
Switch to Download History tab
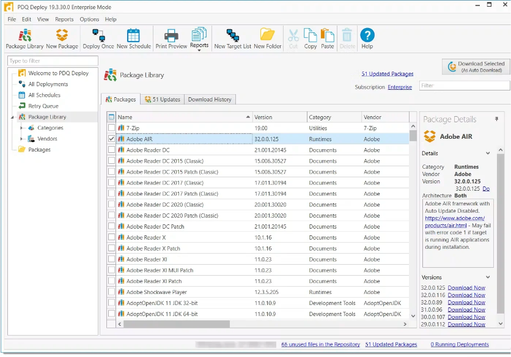point(210,100)
